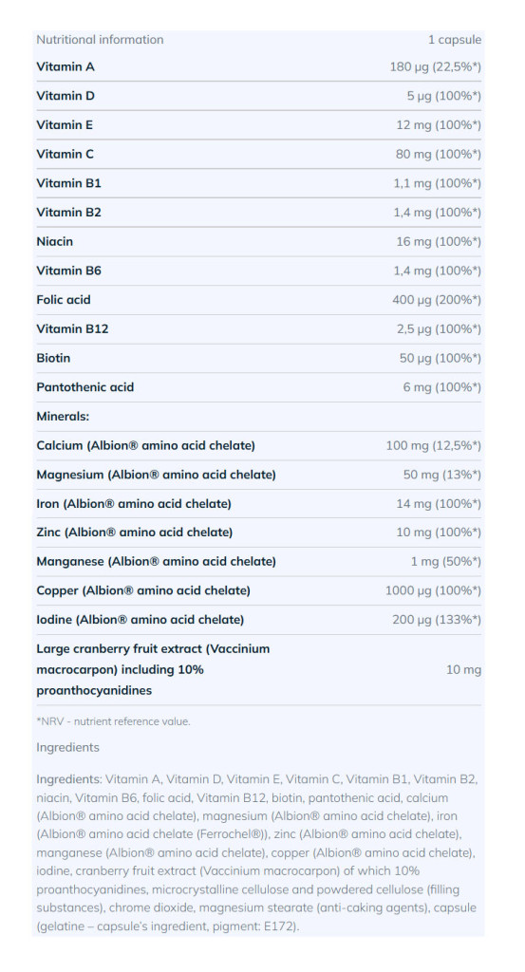Click the Large cranberry fruit extract text
525x972 pixels.
pos(153,670)
